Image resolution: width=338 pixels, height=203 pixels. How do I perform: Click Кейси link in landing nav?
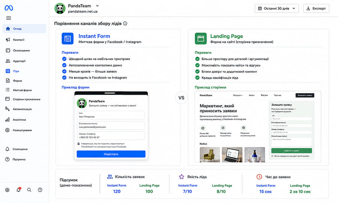click(x=252, y=95)
